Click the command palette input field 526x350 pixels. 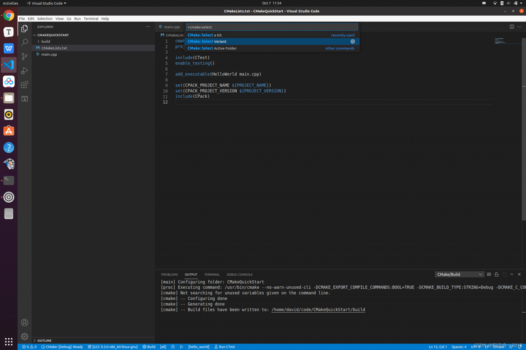coord(272,27)
